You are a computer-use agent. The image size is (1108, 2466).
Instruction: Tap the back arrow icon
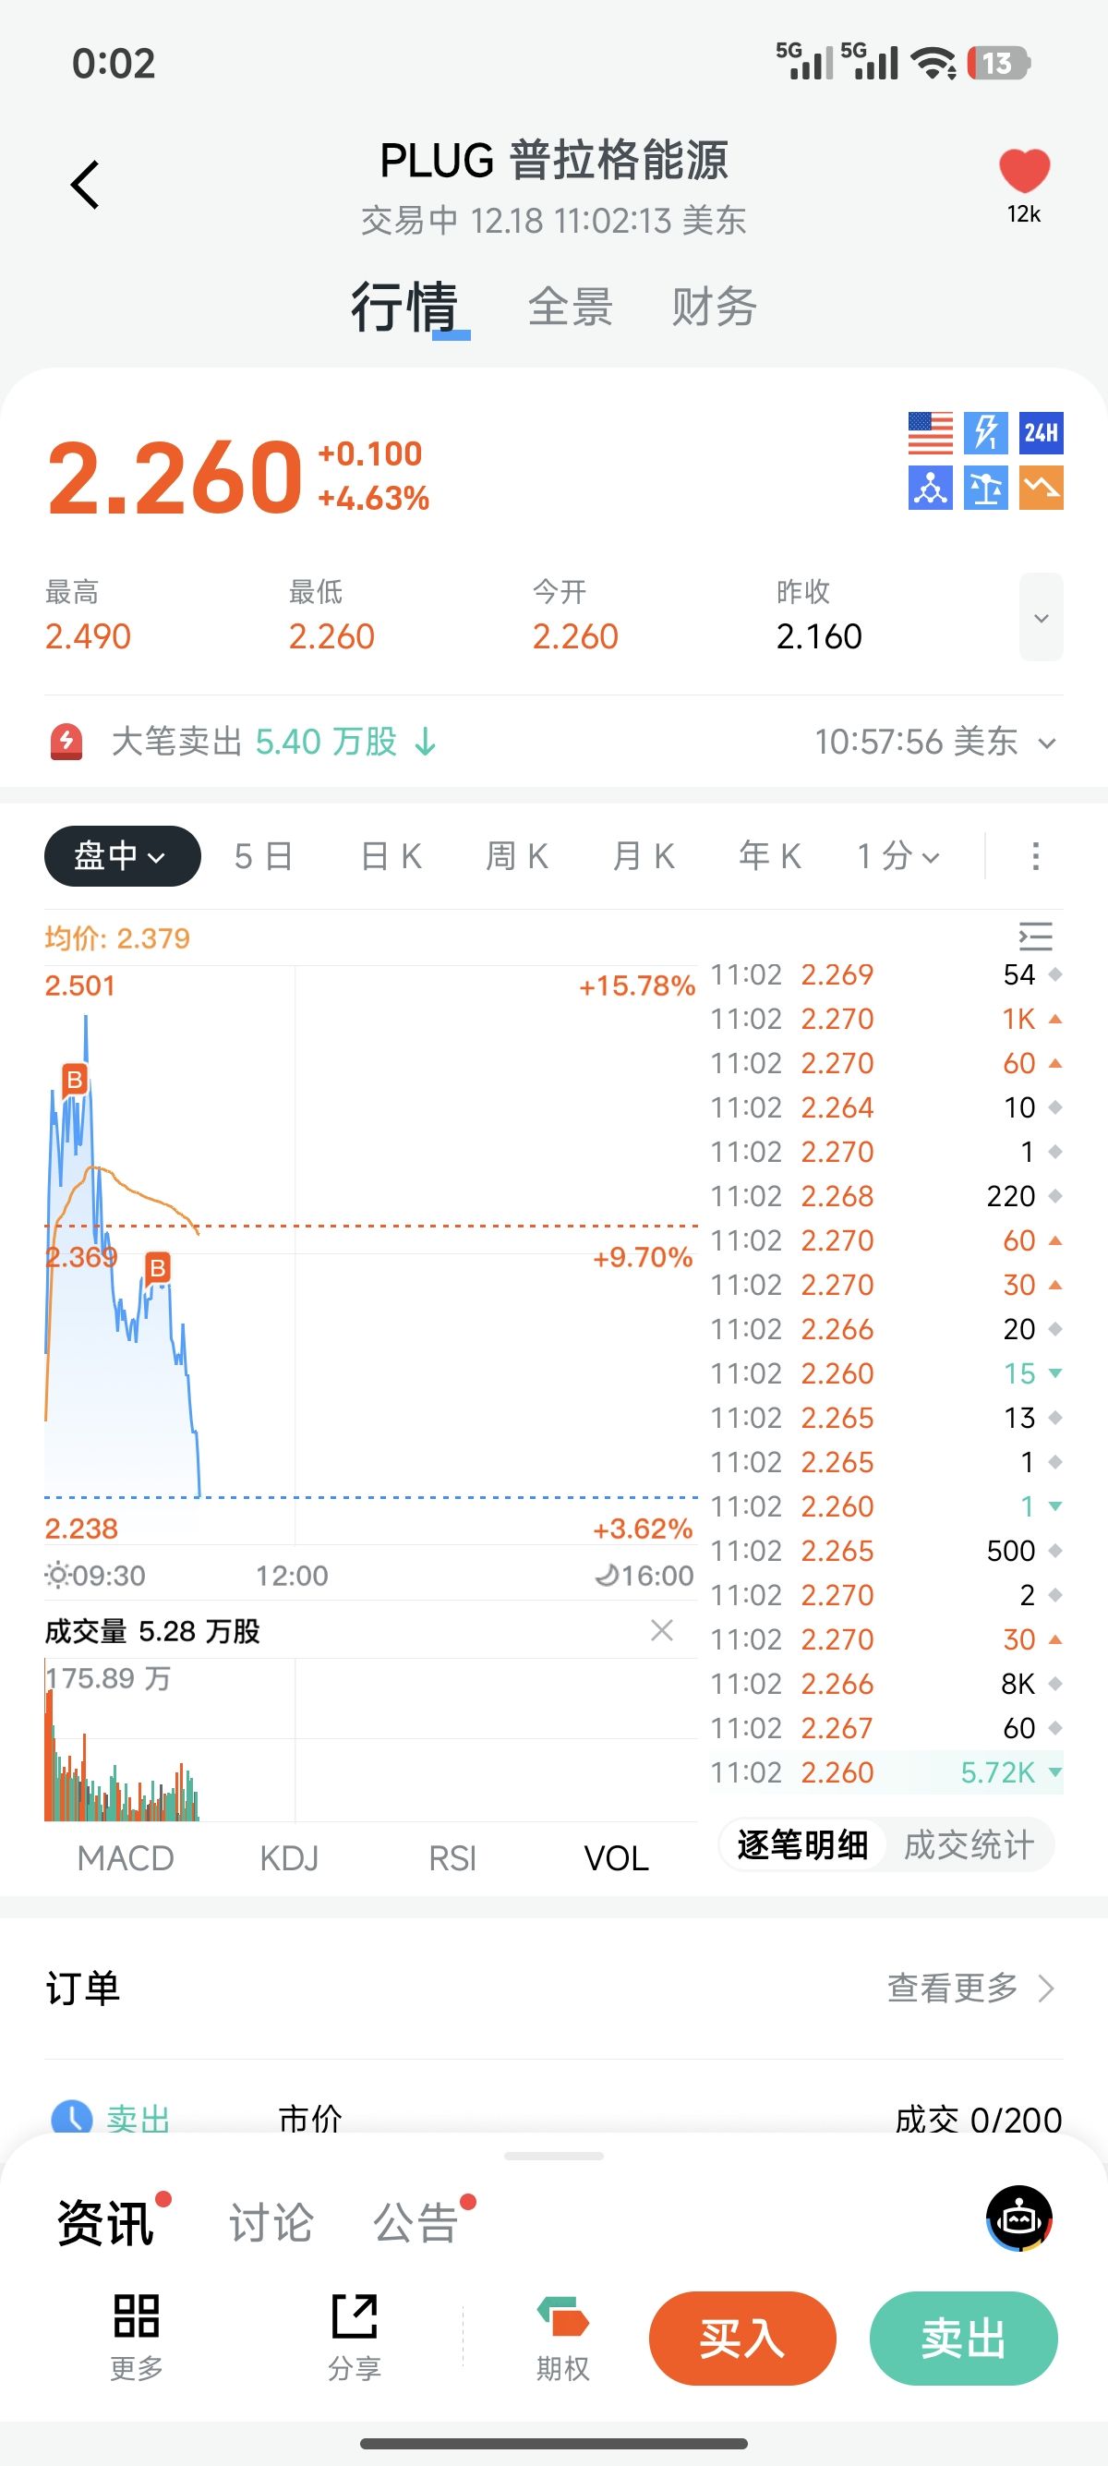(x=85, y=185)
